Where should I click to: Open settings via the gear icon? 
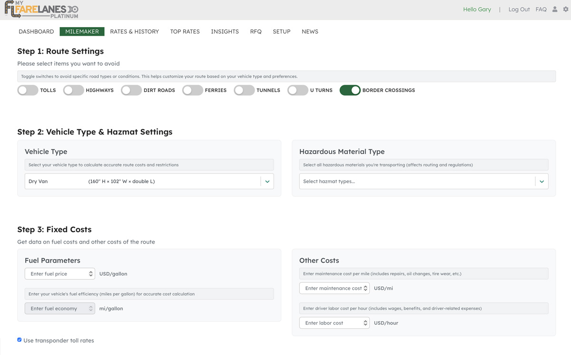click(566, 10)
